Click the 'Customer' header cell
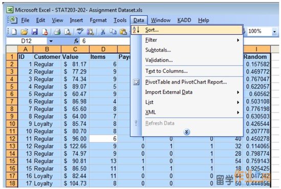The width and height of the screenshot is (281, 189). [47, 57]
